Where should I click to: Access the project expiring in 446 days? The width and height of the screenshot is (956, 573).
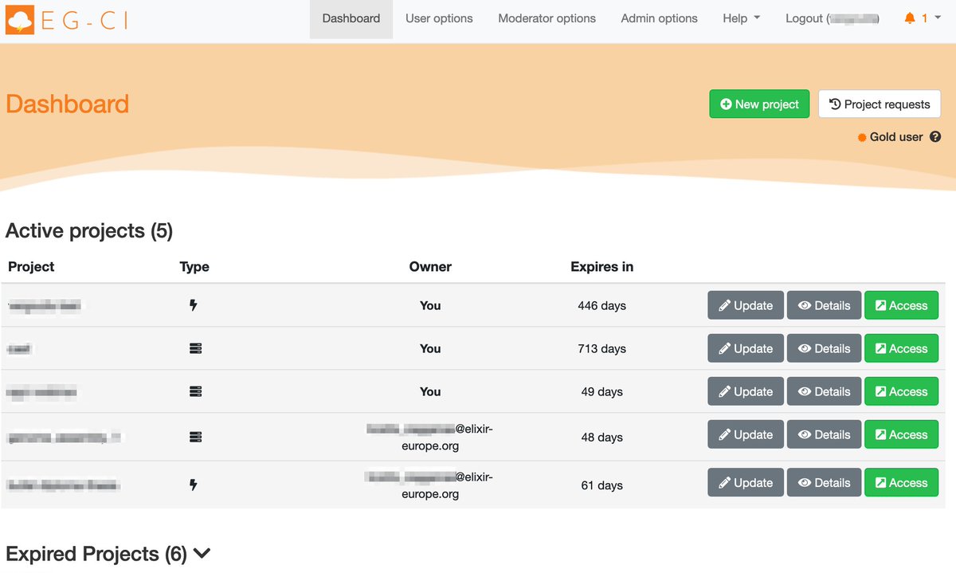[901, 305]
